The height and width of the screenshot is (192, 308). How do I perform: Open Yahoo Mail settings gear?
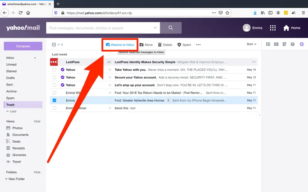302,44
